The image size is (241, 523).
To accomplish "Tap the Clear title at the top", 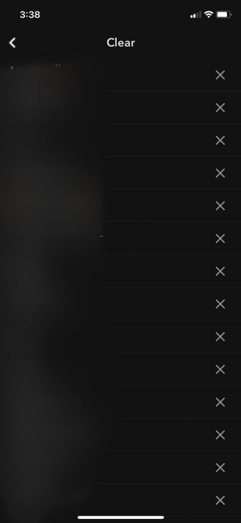I will click(120, 43).
